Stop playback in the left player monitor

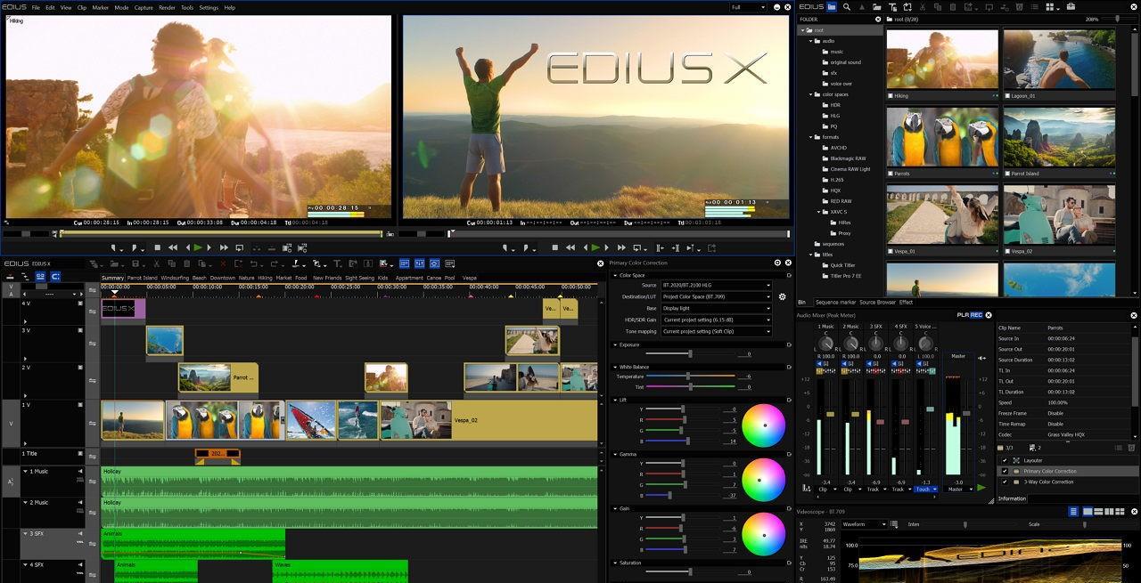point(158,247)
